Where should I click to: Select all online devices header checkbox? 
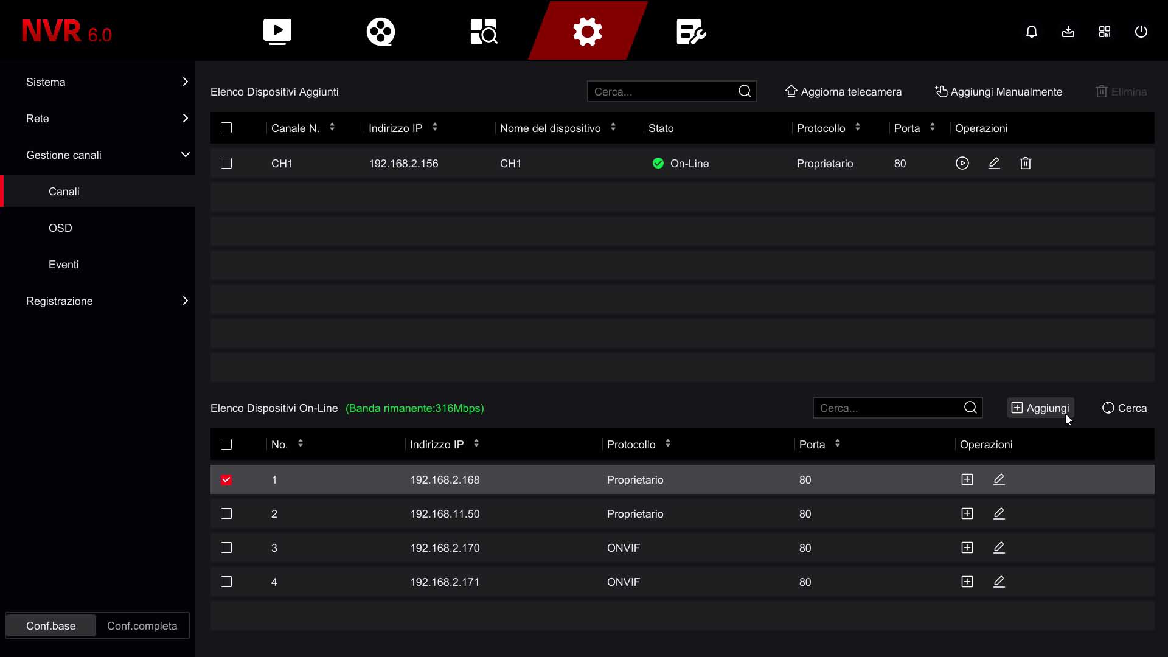click(x=226, y=444)
